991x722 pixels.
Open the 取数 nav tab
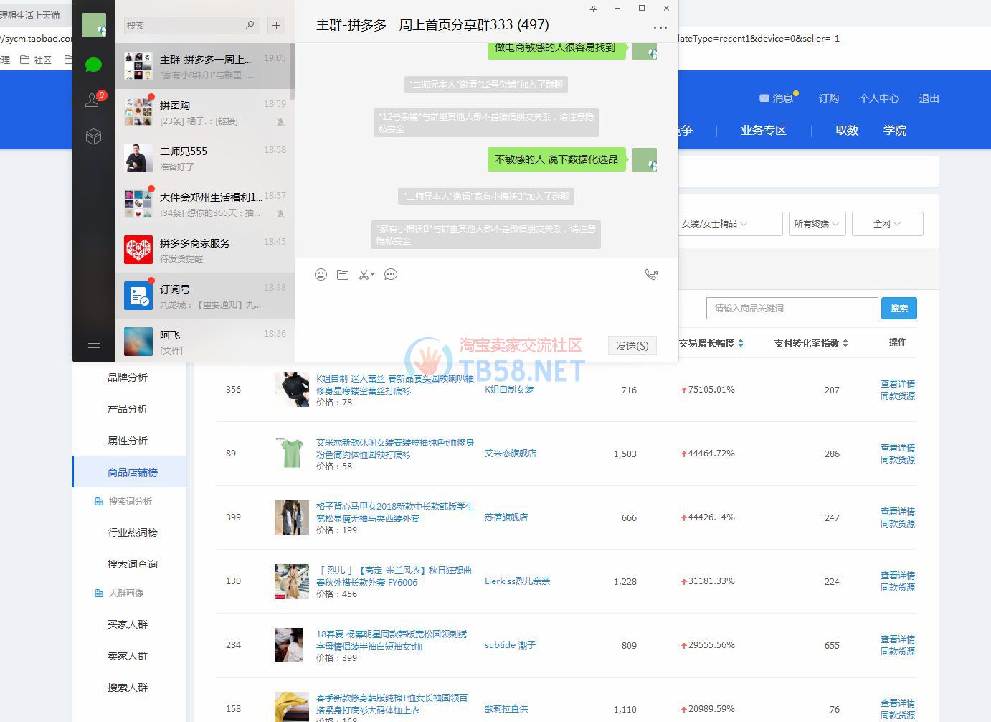847,131
